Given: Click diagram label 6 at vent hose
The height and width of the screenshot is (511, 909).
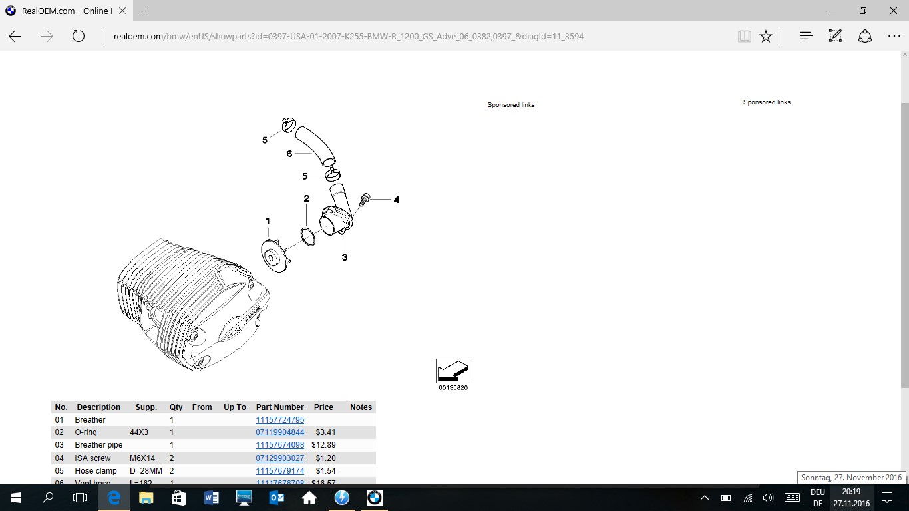Looking at the screenshot, I should pyautogui.click(x=289, y=154).
